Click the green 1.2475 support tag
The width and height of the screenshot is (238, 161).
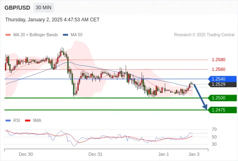222,110
